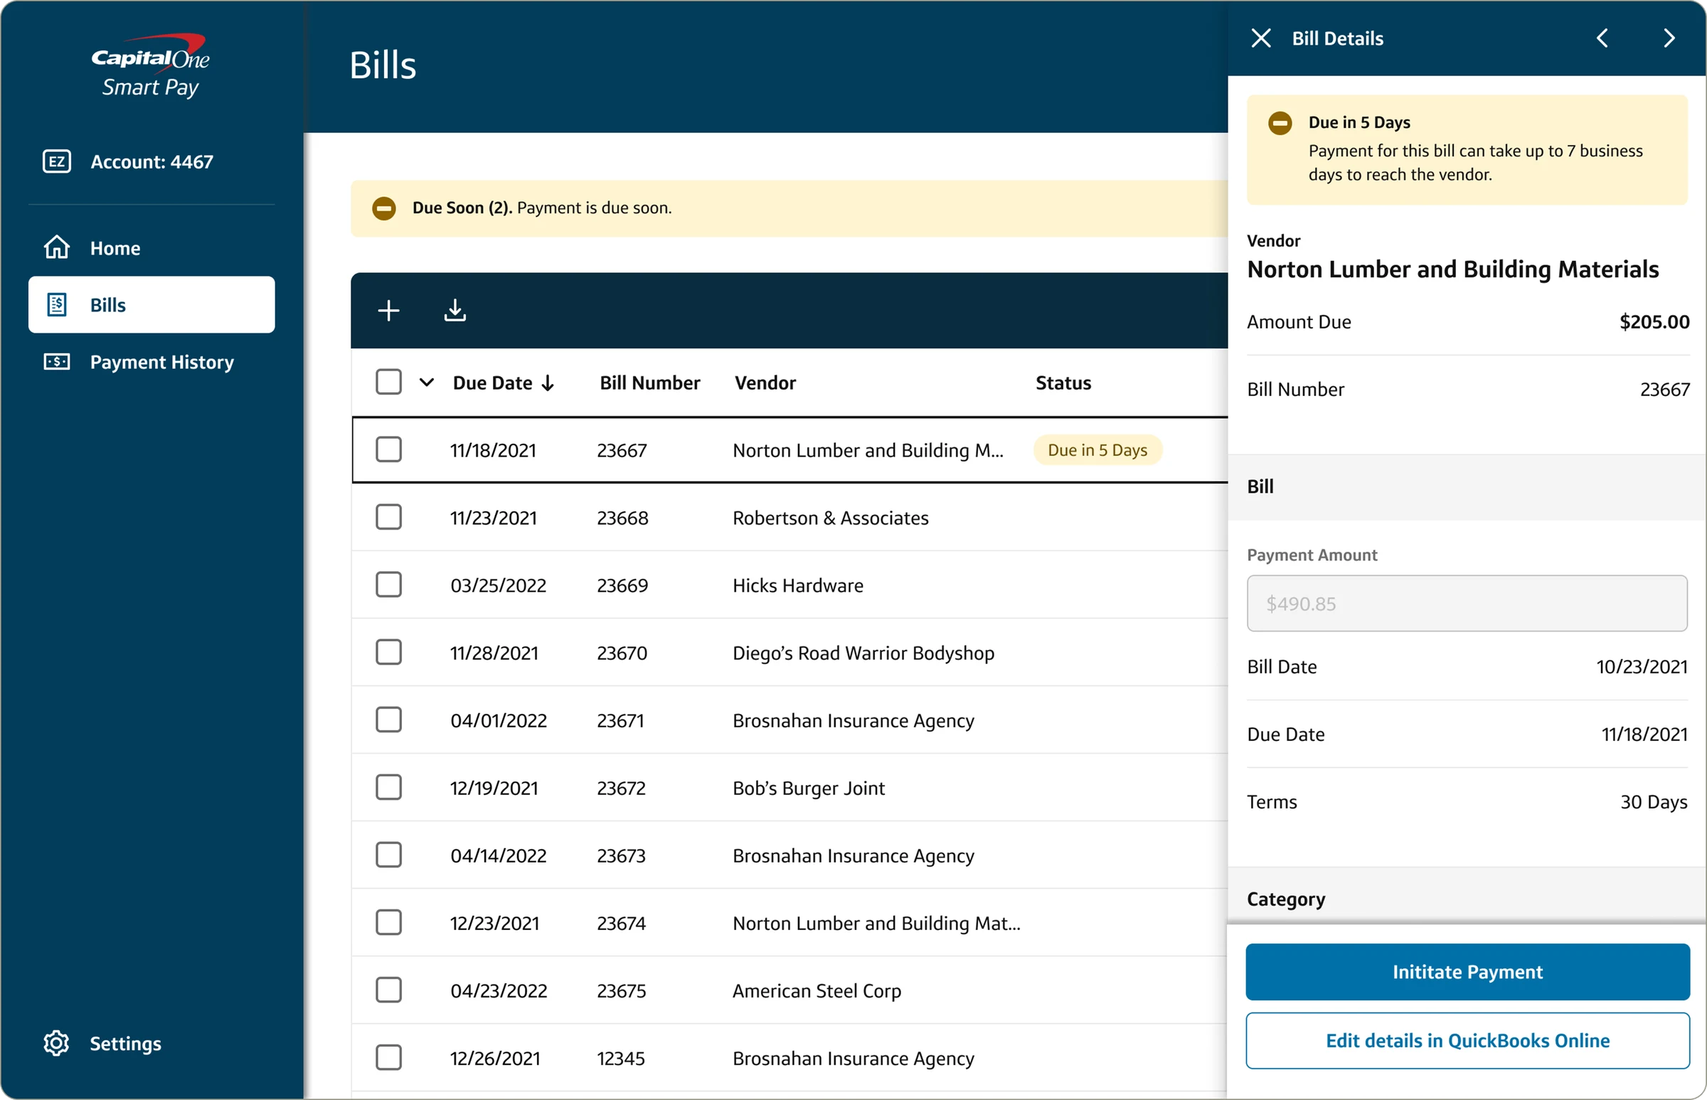Click the add bill plus icon
This screenshot has height=1100, width=1707.
pyautogui.click(x=389, y=311)
